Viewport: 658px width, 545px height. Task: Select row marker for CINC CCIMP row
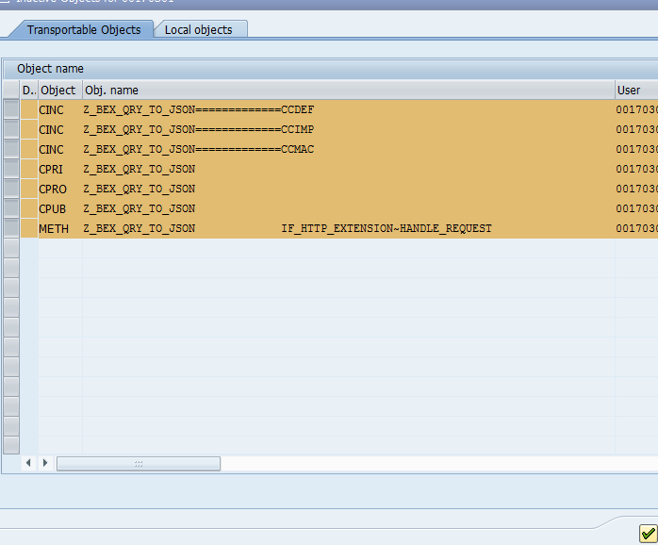[x=11, y=129]
